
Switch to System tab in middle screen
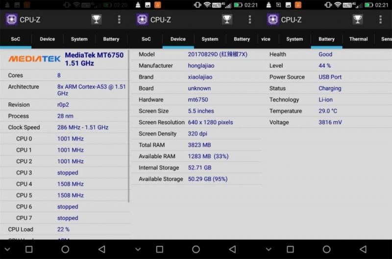point(210,39)
